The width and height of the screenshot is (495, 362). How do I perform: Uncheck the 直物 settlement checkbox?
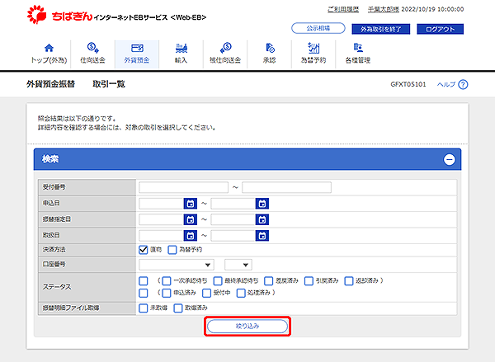tap(144, 250)
